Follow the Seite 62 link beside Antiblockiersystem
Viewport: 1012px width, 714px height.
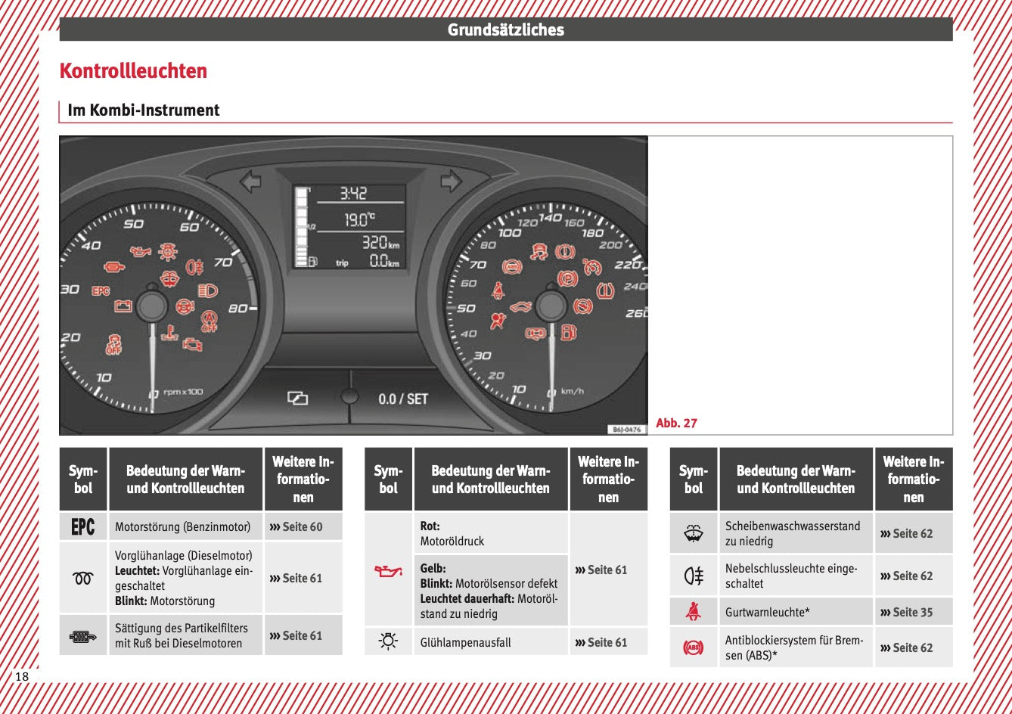point(912,648)
